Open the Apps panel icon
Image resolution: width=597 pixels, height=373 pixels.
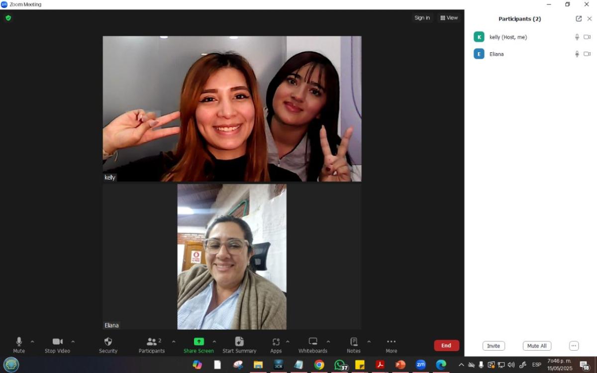[x=276, y=342]
